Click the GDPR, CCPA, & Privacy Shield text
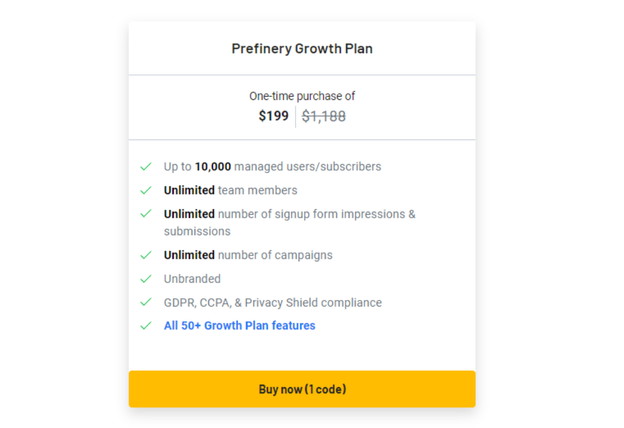This screenshot has height=428, width=624. pos(272,302)
